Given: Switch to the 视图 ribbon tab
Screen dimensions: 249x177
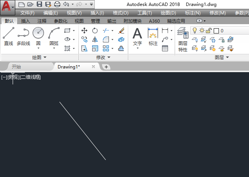Looking at the screenshot, I should click(79, 21).
